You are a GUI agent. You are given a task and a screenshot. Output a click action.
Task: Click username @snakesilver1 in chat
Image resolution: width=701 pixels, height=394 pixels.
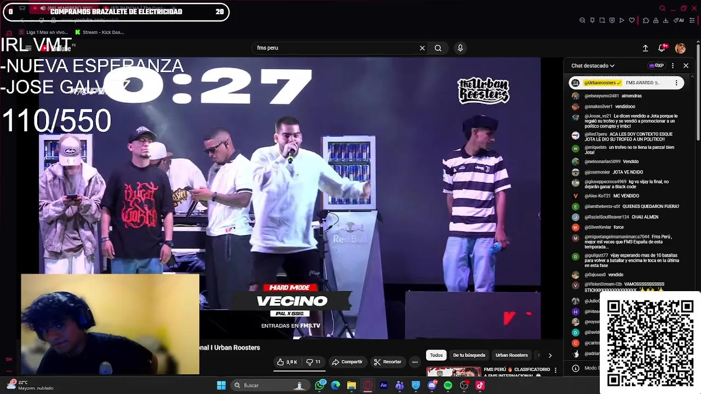tap(599, 107)
